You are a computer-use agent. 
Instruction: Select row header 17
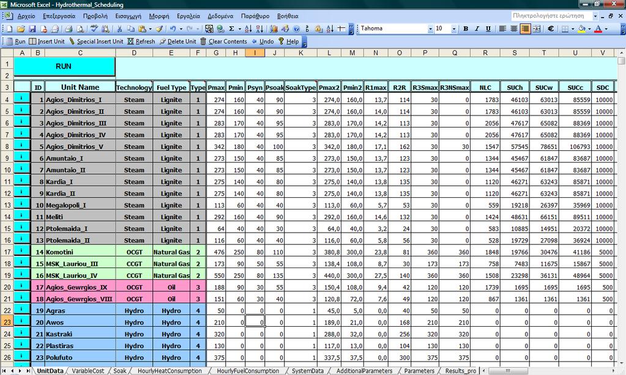(7, 252)
